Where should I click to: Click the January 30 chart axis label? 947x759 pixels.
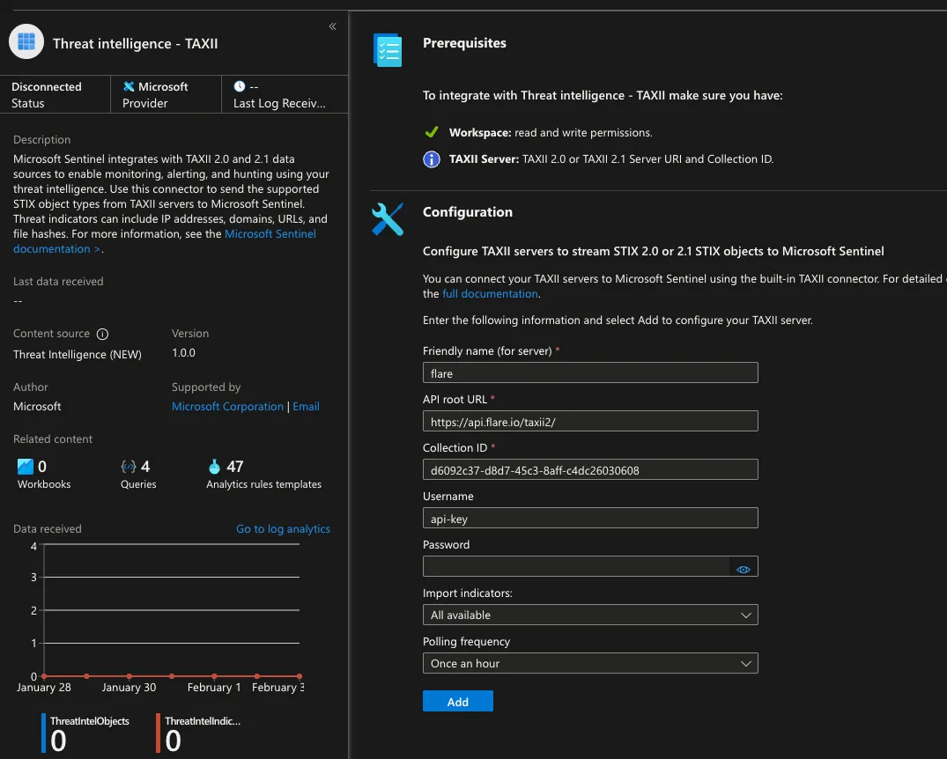coord(129,687)
